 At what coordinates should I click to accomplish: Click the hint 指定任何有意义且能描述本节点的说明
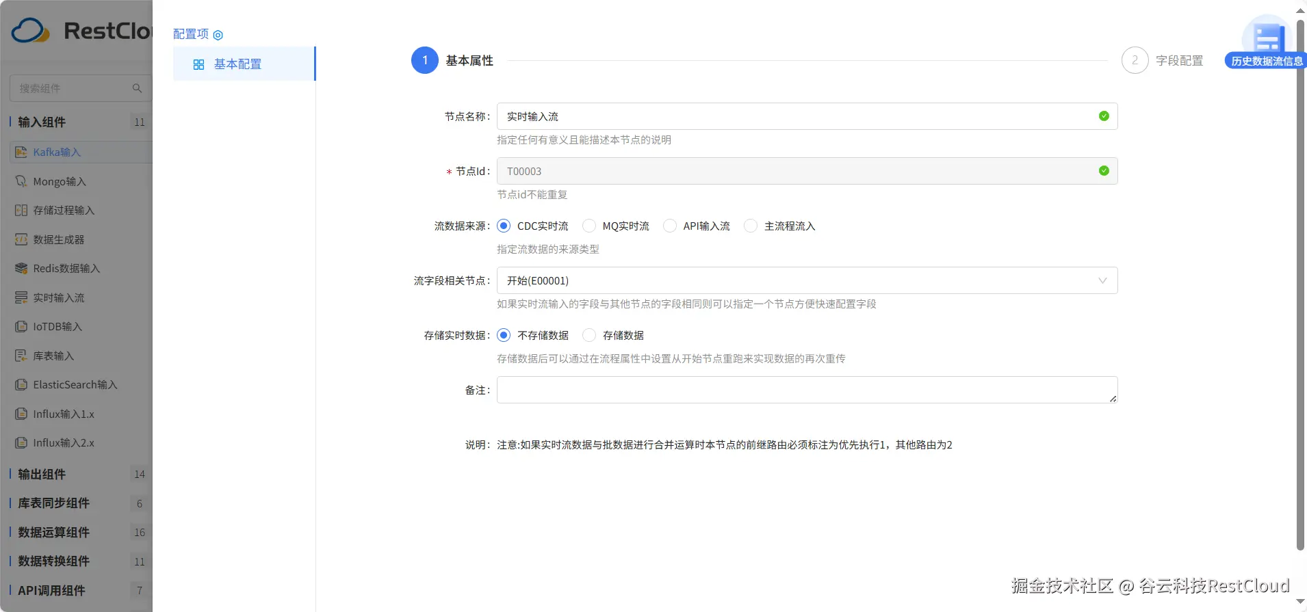[x=584, y=139]
